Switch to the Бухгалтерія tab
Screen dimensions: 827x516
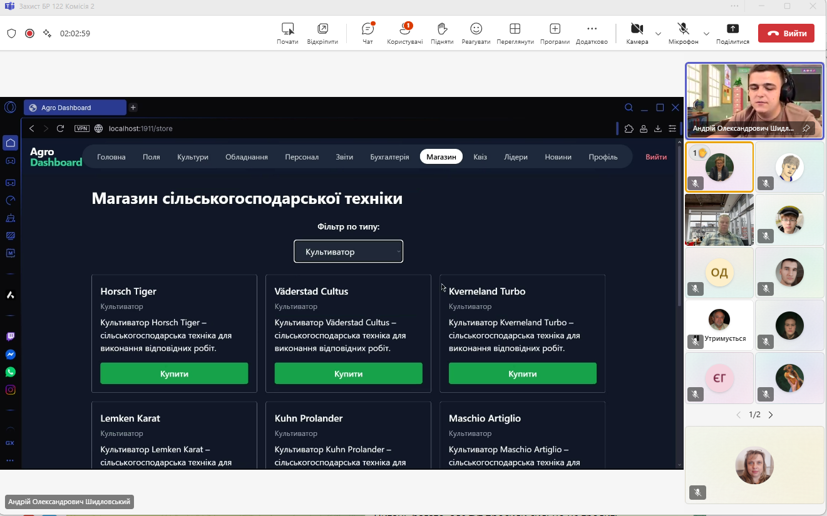coord(389,157)
